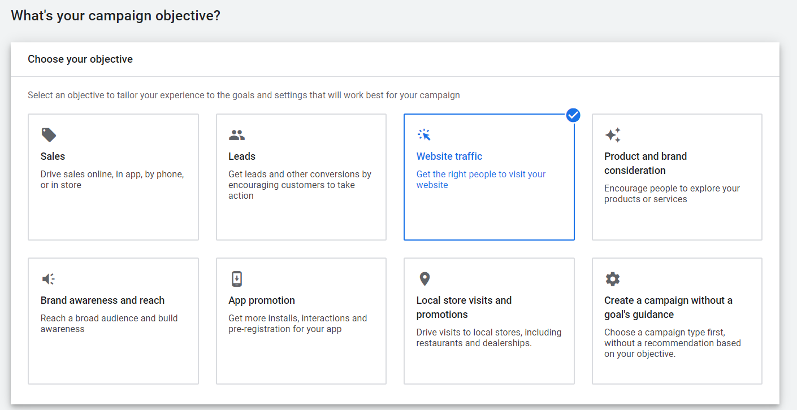Click the Website traffic cursor icon
Viewport: 797px width, 410px height.
coord(424,135)
